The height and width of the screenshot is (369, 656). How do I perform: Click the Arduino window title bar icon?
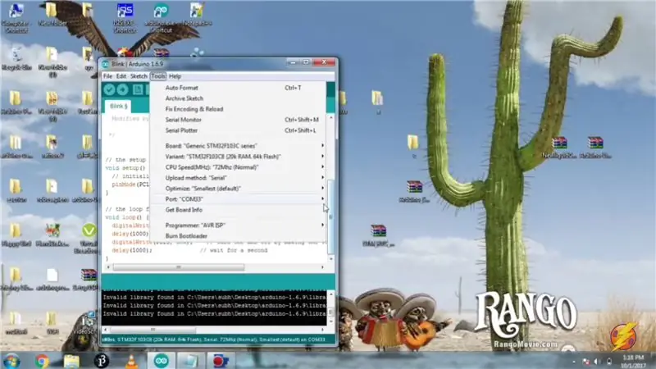(106, 64)
